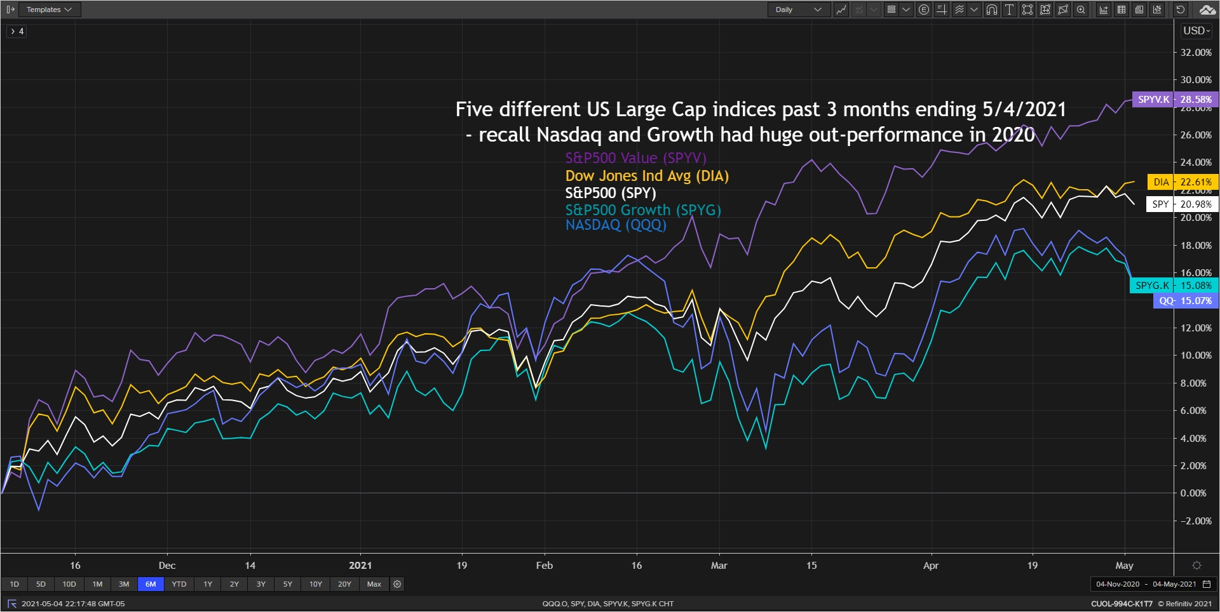Toggle the 1Y time range

coord(208,584)
